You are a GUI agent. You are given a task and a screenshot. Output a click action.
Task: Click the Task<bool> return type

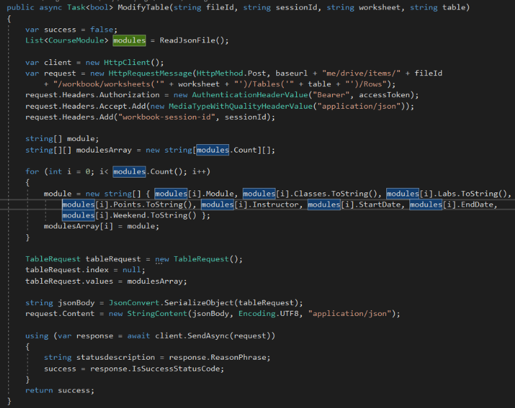coord(90,7)
